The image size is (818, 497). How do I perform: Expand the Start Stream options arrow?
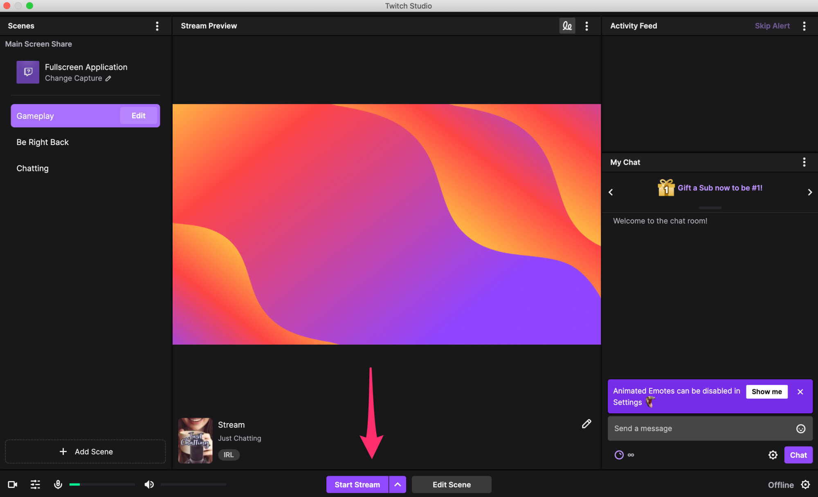(x=398, y=484)
